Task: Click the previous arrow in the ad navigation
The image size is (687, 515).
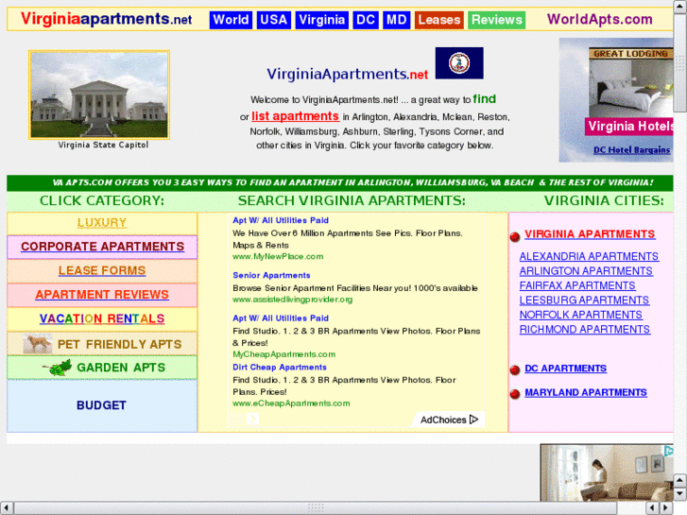Action: click(x=237, y=419)
